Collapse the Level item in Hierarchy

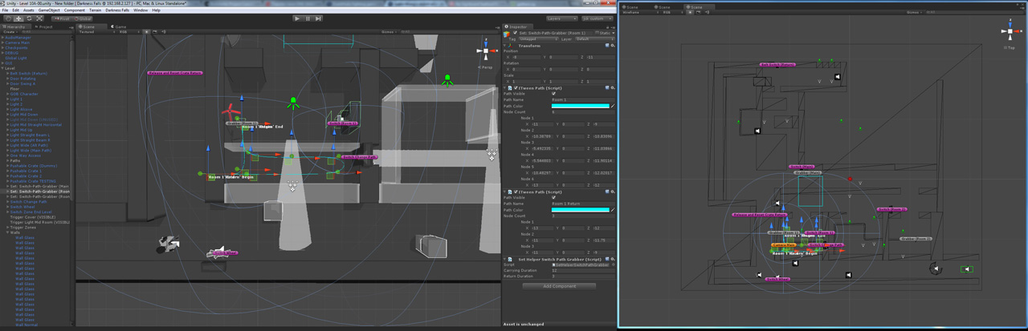pyautogui.click(x=3, y=68)
